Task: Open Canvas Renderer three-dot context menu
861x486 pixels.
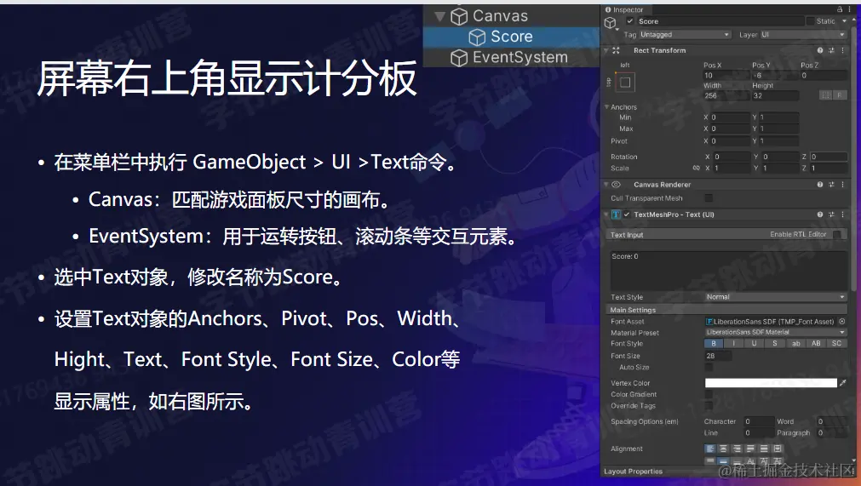Action: pos(842,185)
